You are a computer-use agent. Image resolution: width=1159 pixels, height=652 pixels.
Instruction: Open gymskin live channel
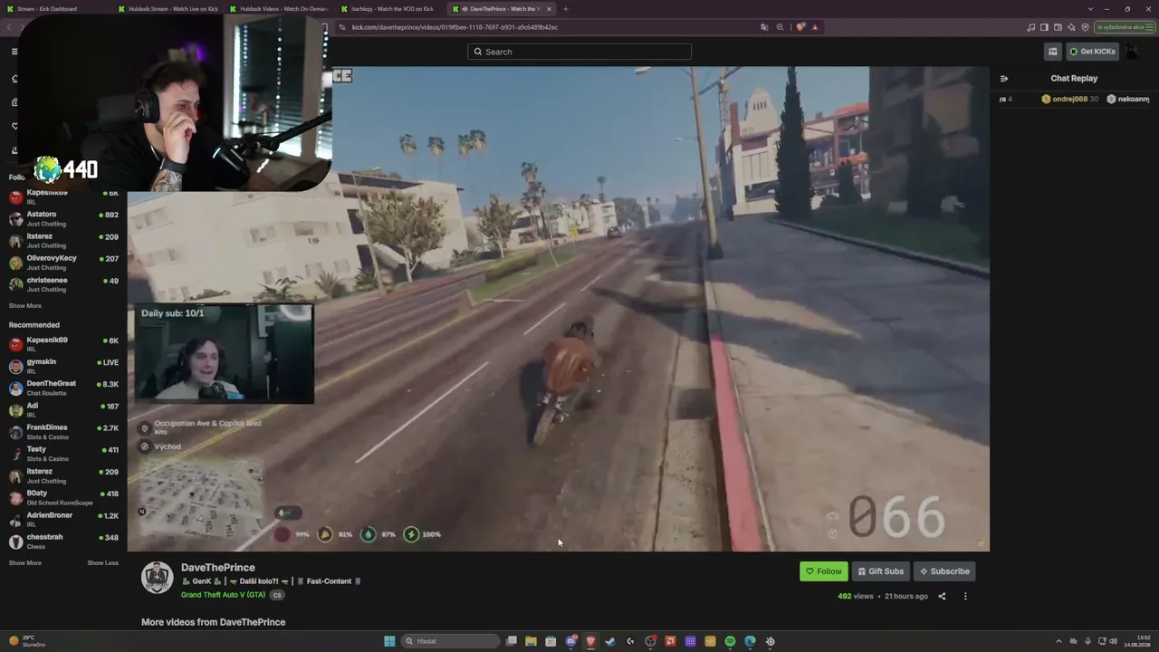point(63,366)
